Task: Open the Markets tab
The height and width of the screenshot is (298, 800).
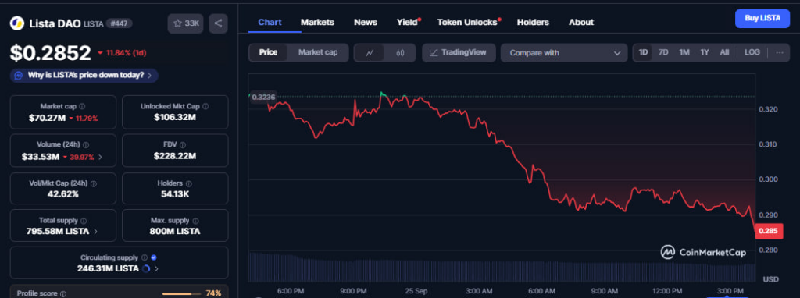Action: point(317,23)
